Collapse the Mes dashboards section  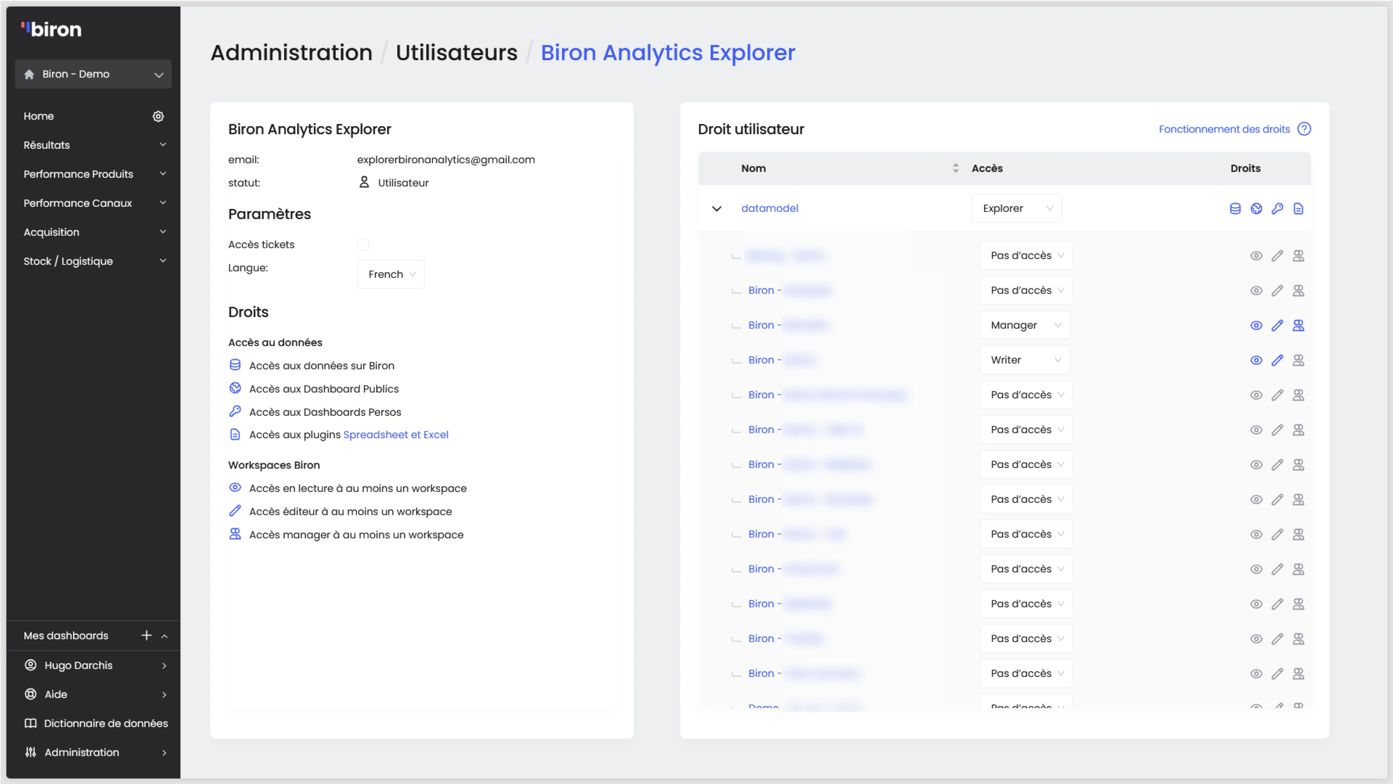click(165, 636)
